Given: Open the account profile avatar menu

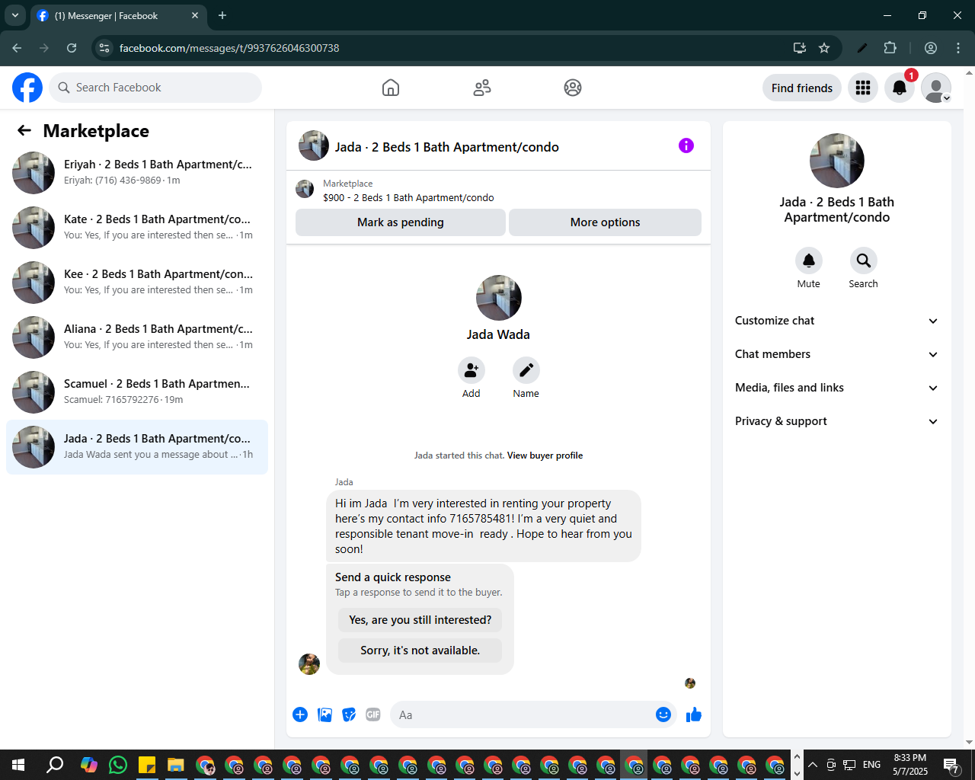Looking at the screenshot, I should [x=936, y=88].
